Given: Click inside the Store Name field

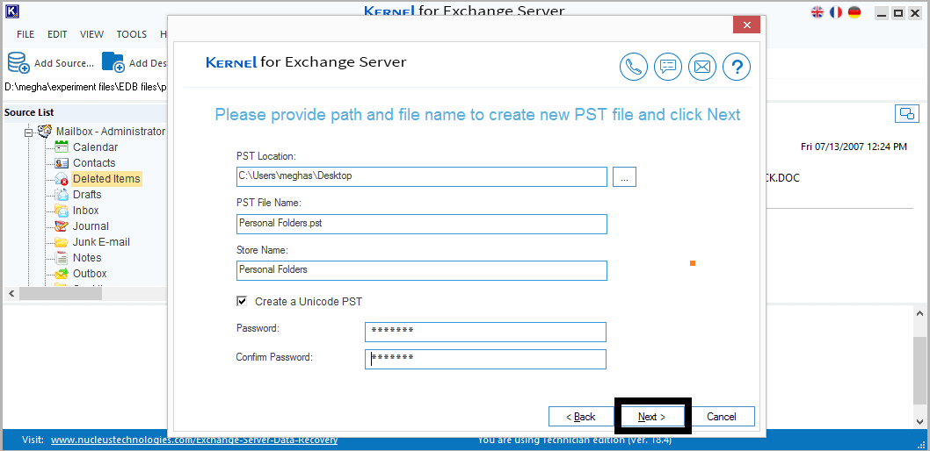Looking at the screenshot, I should [x=422, y=270].
